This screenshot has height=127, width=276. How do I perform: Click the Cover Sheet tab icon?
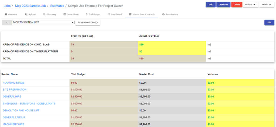point(65,14)
